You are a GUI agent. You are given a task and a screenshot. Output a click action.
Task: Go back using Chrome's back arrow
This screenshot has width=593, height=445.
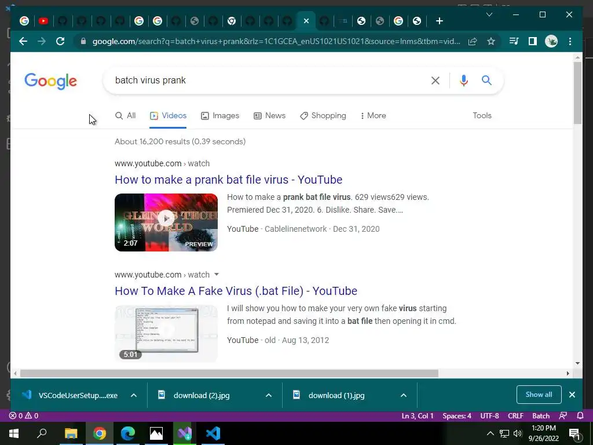23,41
